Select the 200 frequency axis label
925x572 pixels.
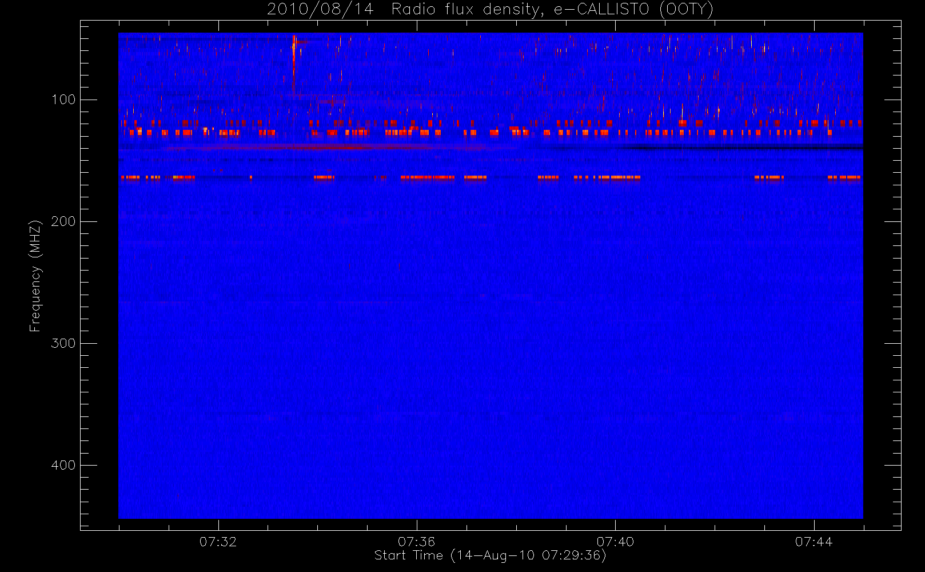(x=63, y=221)
